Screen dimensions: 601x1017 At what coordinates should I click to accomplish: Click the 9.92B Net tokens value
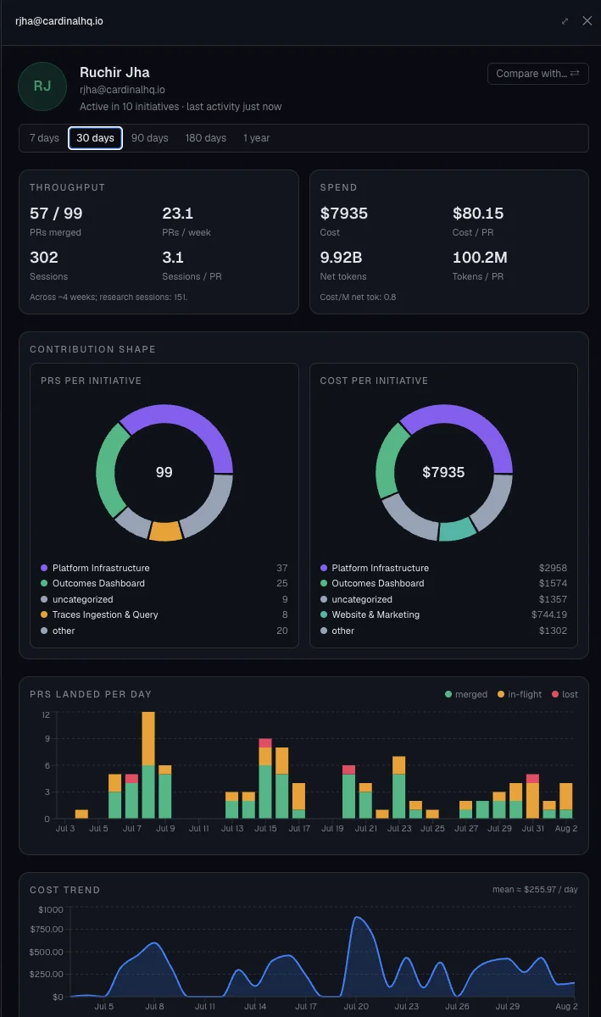point(342,258)
